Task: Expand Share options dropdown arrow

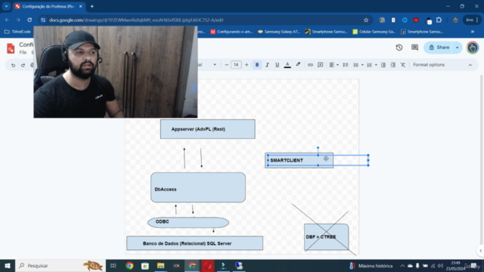Action: click(457, 48)
